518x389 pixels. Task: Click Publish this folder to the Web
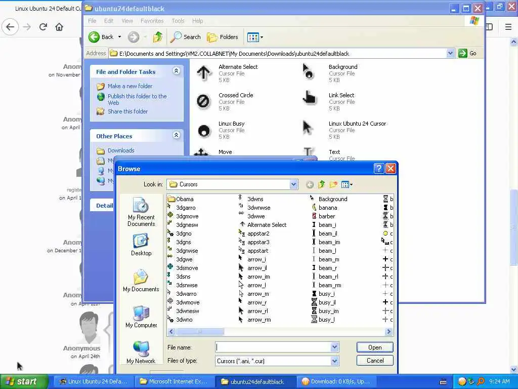[137, 99]
